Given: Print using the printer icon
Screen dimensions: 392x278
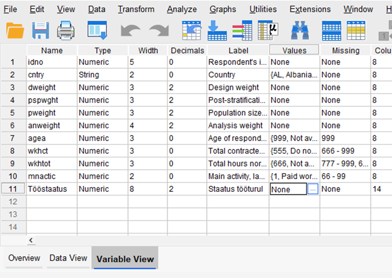Looking at the screenshot, I should point(66,30).
